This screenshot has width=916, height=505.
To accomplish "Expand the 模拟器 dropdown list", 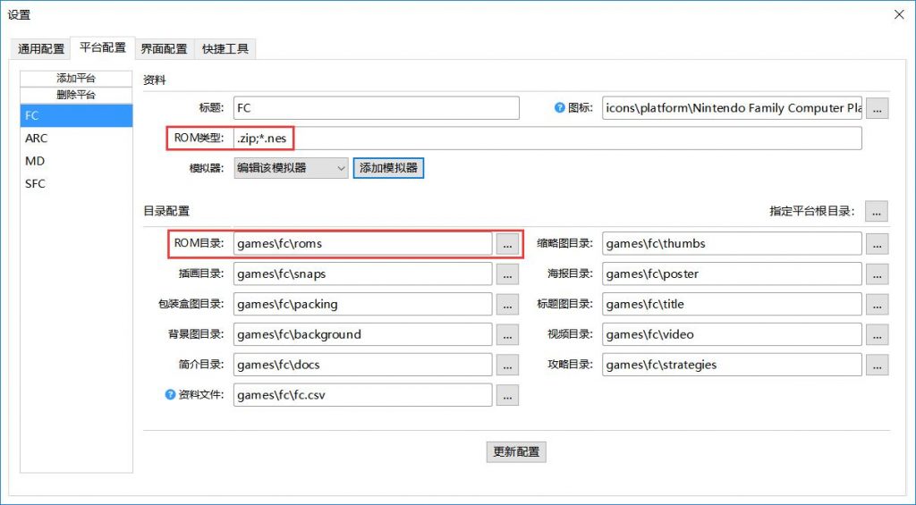I will (x=340, y=168).
